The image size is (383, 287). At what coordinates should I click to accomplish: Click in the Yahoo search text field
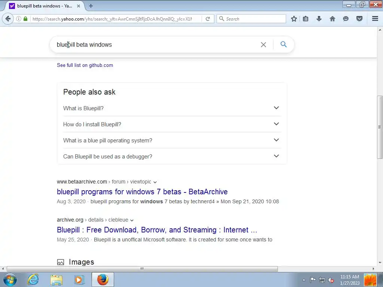[x=156, y=45]
